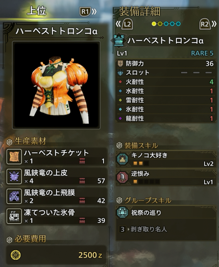The height and width of the screenshot is (267, 219).
Task: Click the キノコ大好き skill icon
Action: point(123,159)
